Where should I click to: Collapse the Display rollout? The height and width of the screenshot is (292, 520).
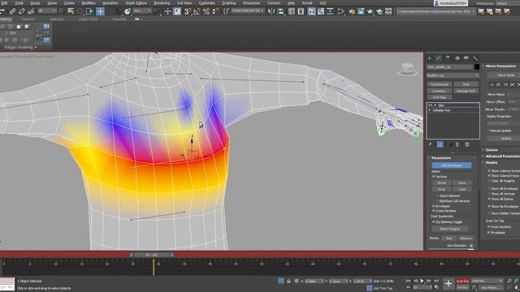pyautogui.click(x=491, y=162)
